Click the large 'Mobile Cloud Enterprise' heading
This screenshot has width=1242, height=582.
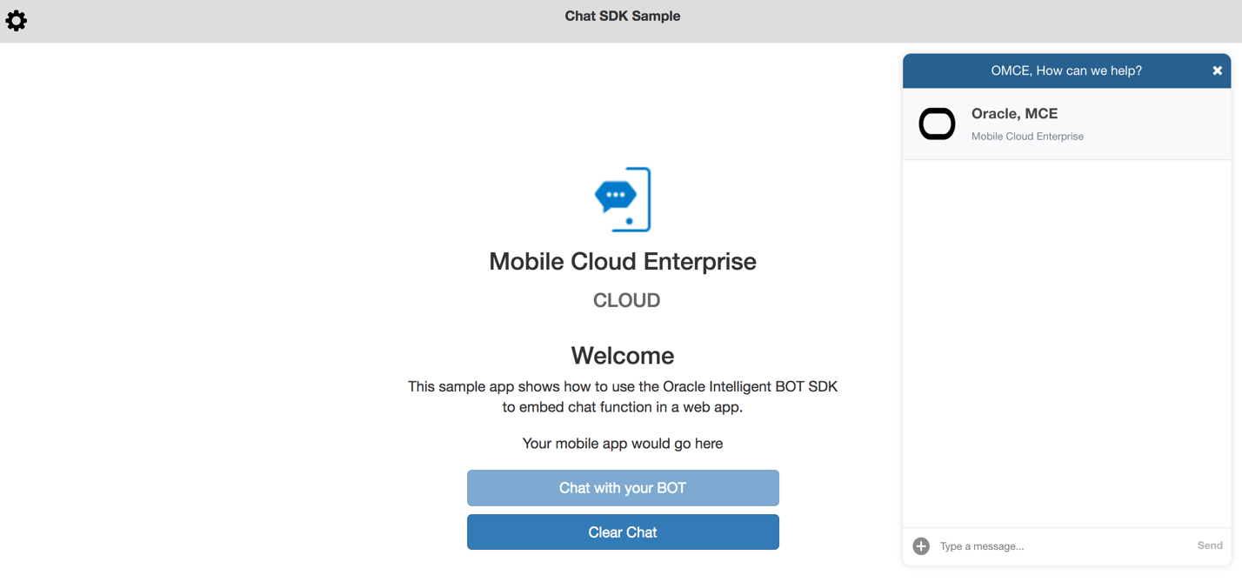click(623, 261)
